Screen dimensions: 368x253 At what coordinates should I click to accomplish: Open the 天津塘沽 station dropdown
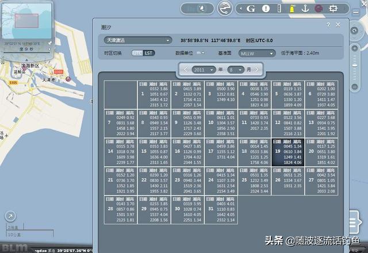[137, 40]
